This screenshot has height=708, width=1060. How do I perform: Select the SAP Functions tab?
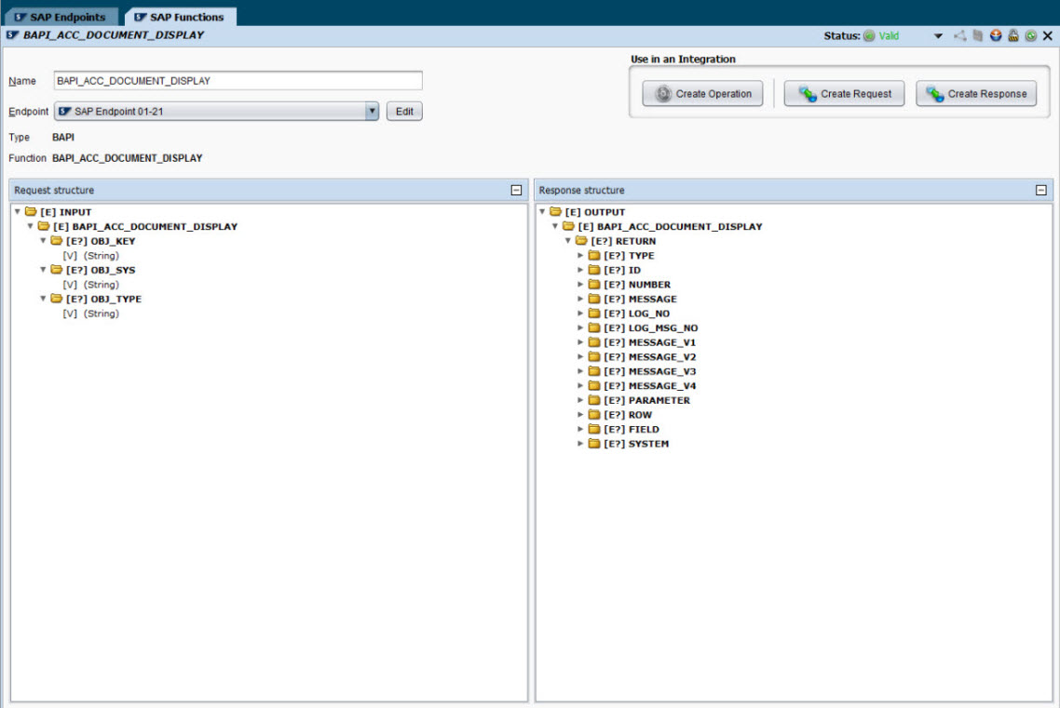(x=180, y=17)
